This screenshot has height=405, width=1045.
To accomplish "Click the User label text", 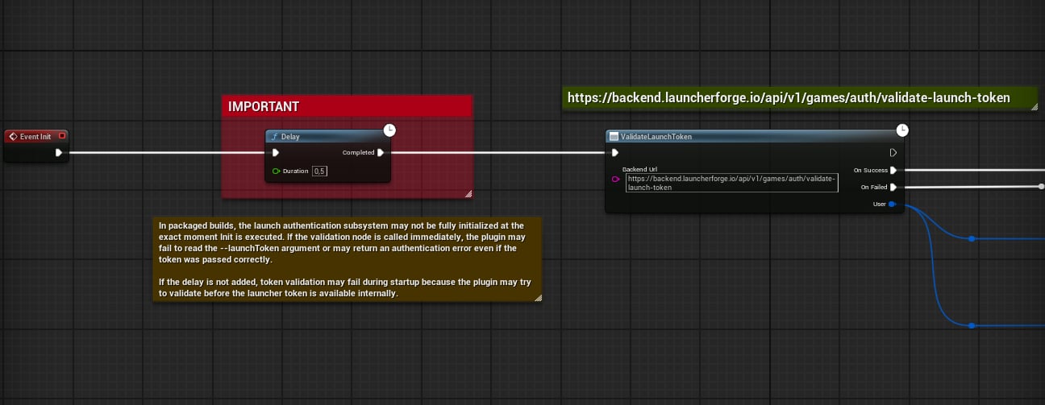I will [880, 204].
